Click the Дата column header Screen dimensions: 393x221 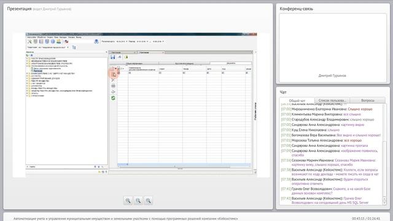[214, 69]
